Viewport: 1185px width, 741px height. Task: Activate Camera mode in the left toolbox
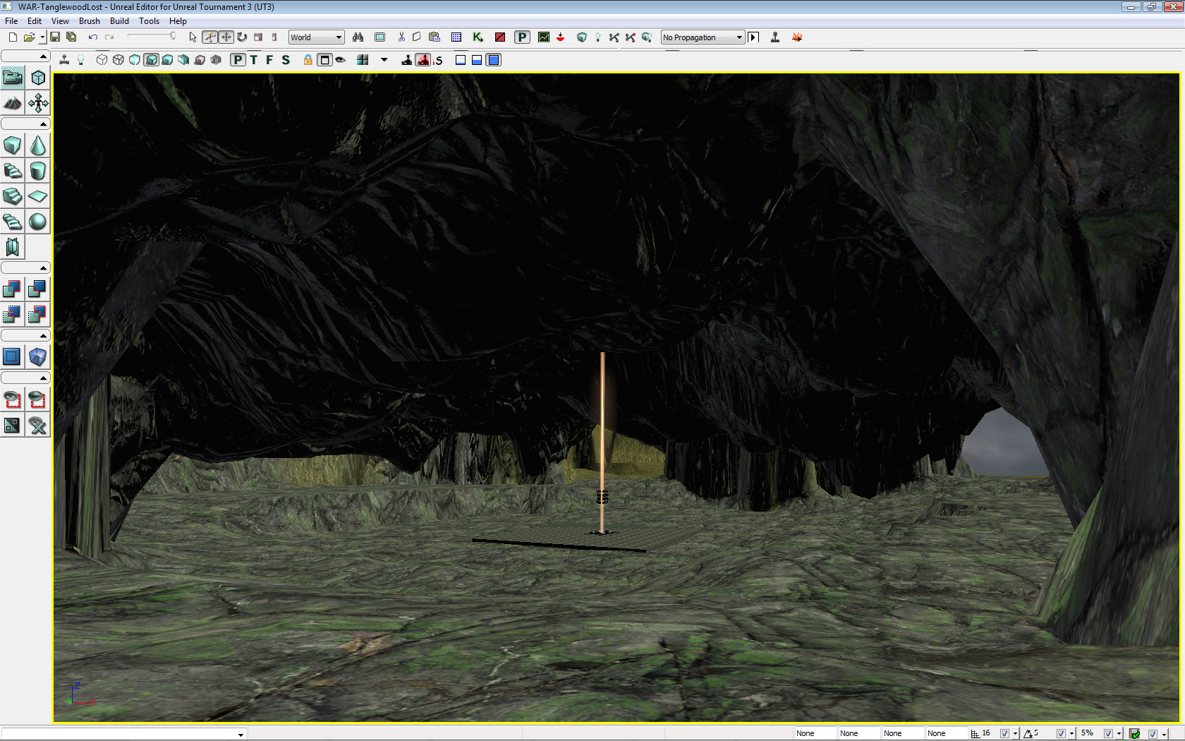coord(13,78)
